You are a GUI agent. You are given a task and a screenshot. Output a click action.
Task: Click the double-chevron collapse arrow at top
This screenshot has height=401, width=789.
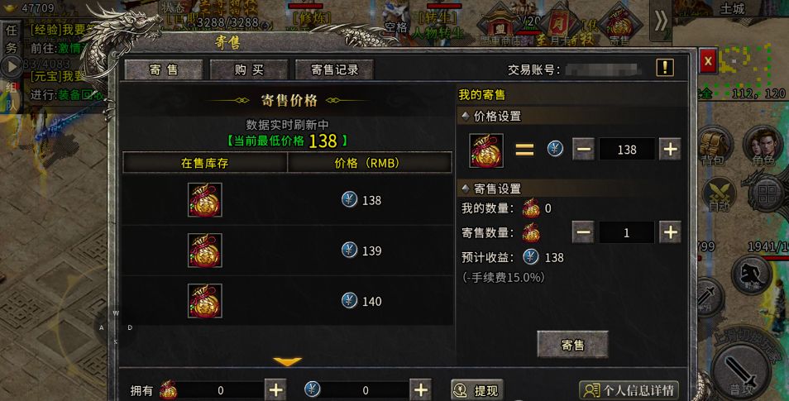click(x=661, y=21)
